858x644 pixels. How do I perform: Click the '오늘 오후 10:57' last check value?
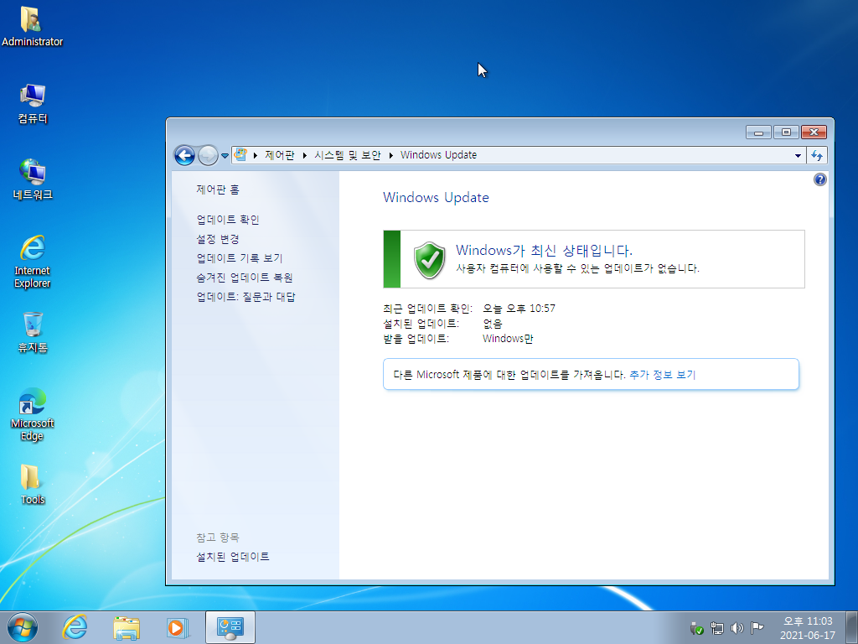tap(519, 309)
